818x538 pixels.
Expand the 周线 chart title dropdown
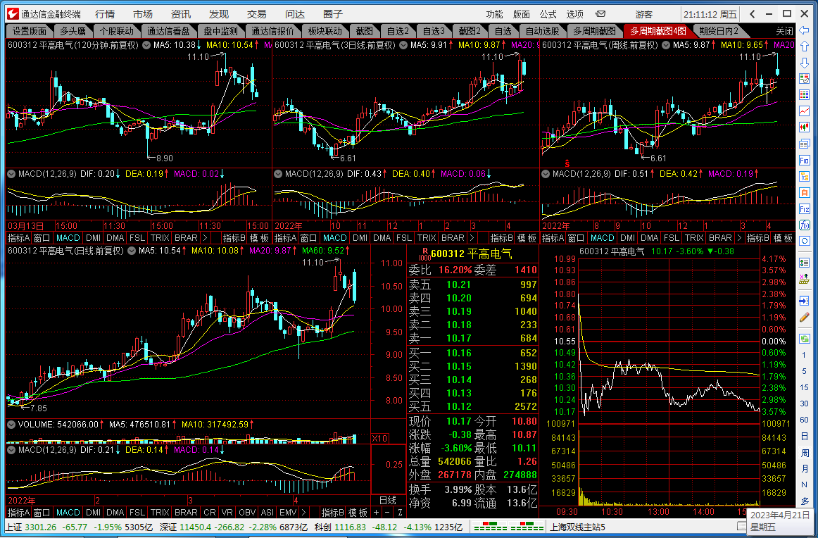[x=666, y=45]
